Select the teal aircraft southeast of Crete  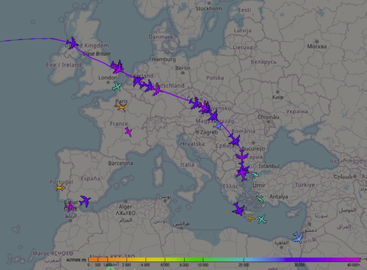pyautogui.click(x=262, y=219)
